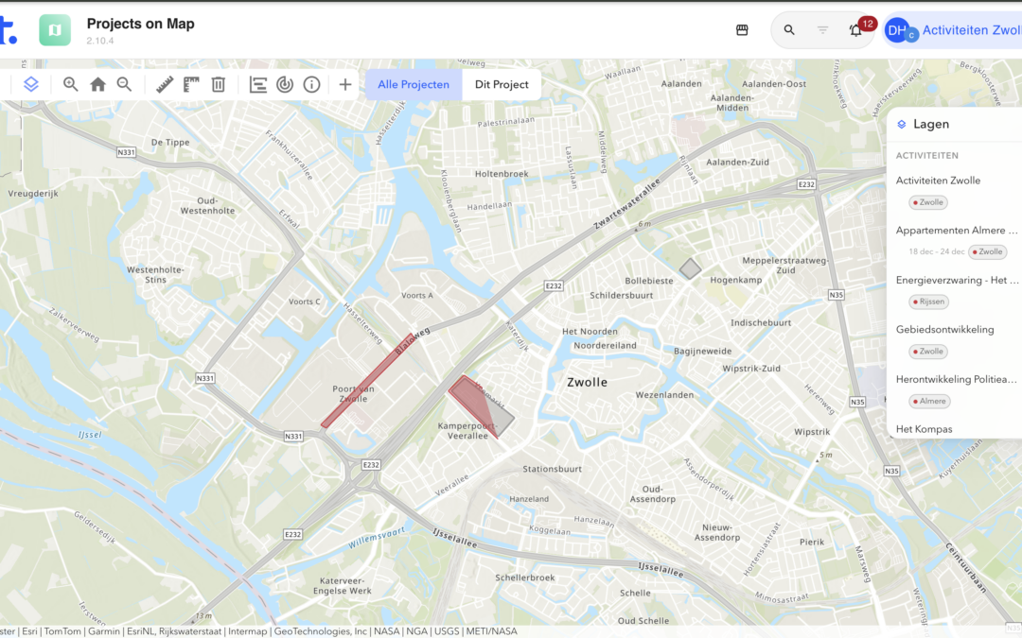
Task: Click the TomTom attribution text
Action: (x=62, y=631)
